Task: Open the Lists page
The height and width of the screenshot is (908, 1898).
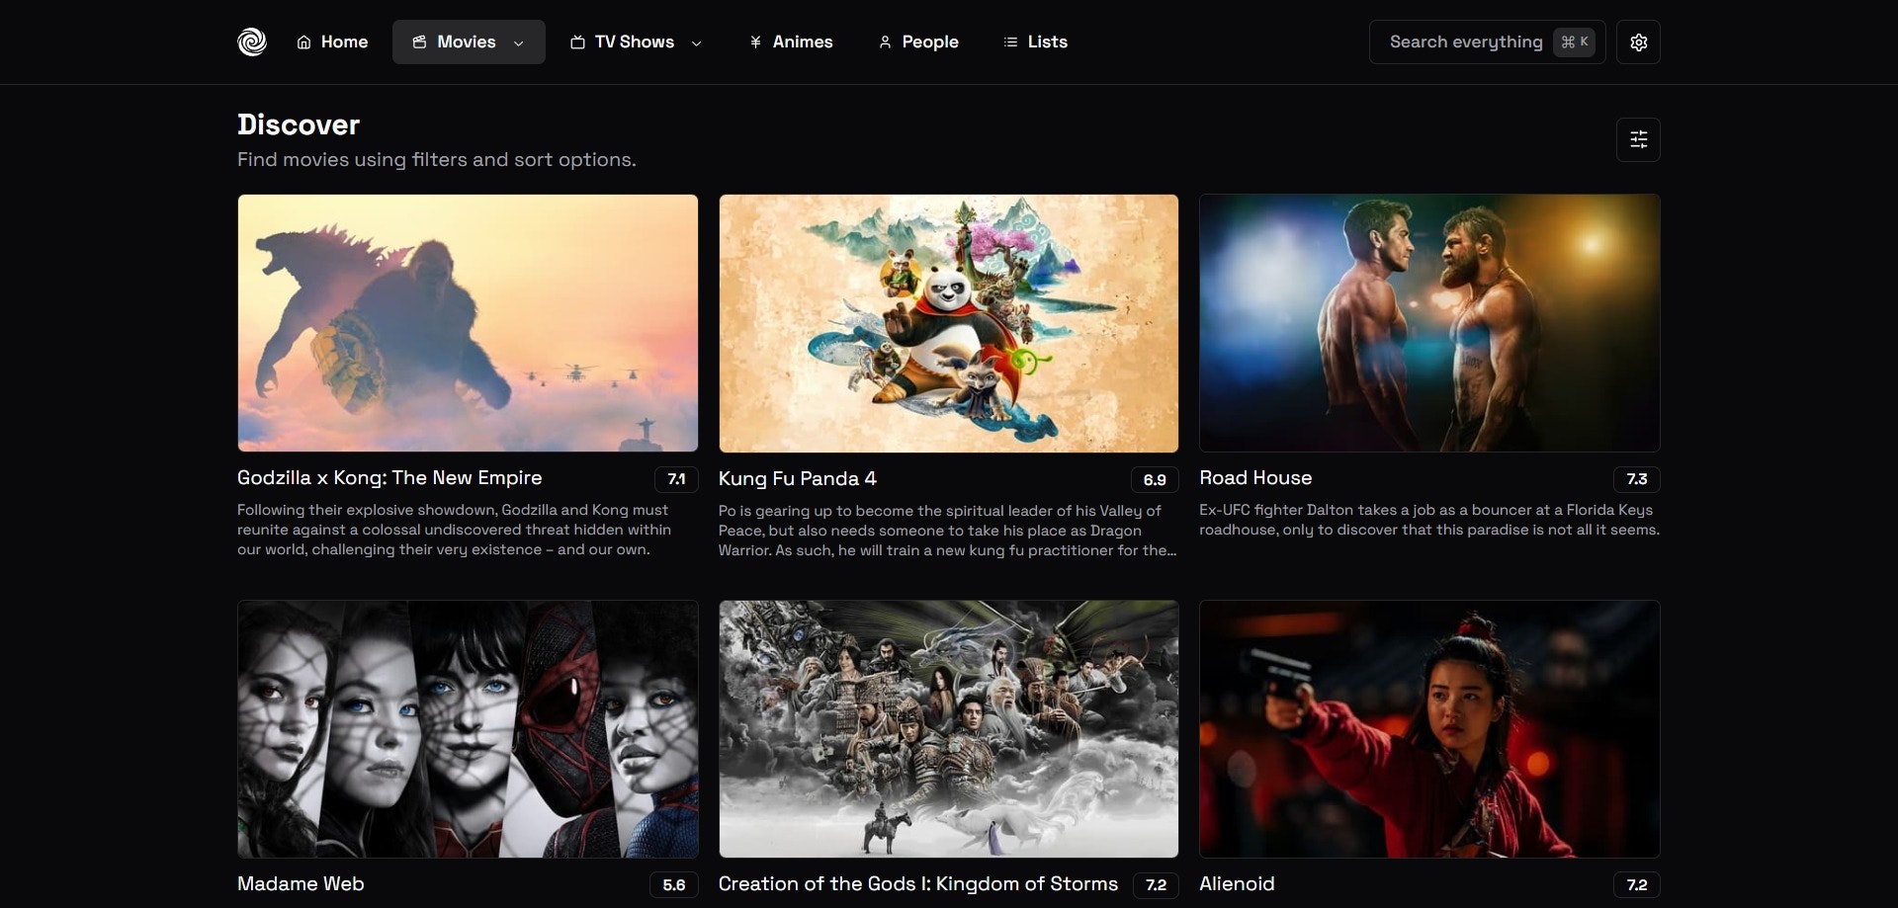Action: (1035, 42)
